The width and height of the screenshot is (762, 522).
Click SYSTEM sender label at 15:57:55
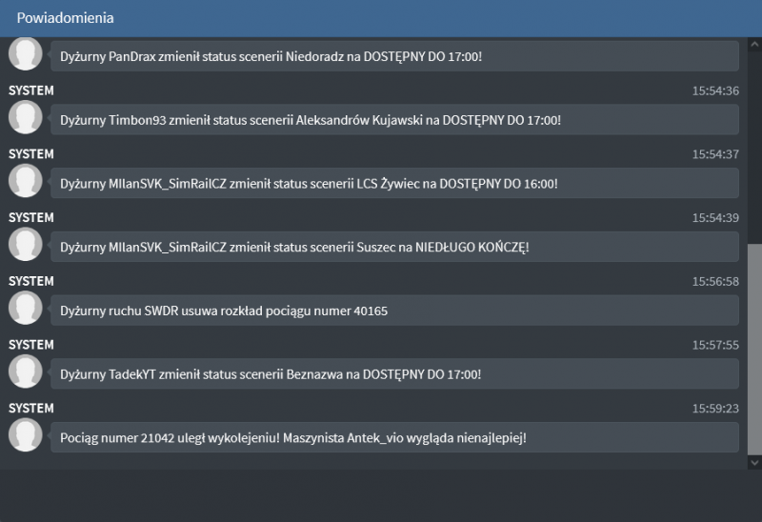tap(31, 345)
